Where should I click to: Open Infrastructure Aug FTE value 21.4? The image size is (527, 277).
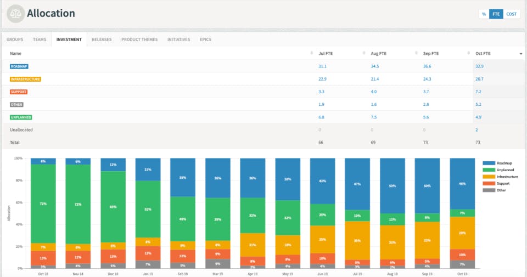point(375,79)
